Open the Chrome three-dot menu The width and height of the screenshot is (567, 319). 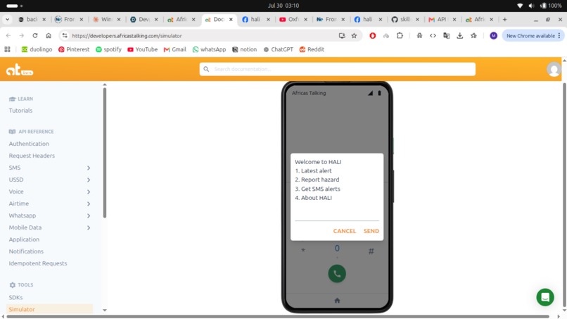559,35
